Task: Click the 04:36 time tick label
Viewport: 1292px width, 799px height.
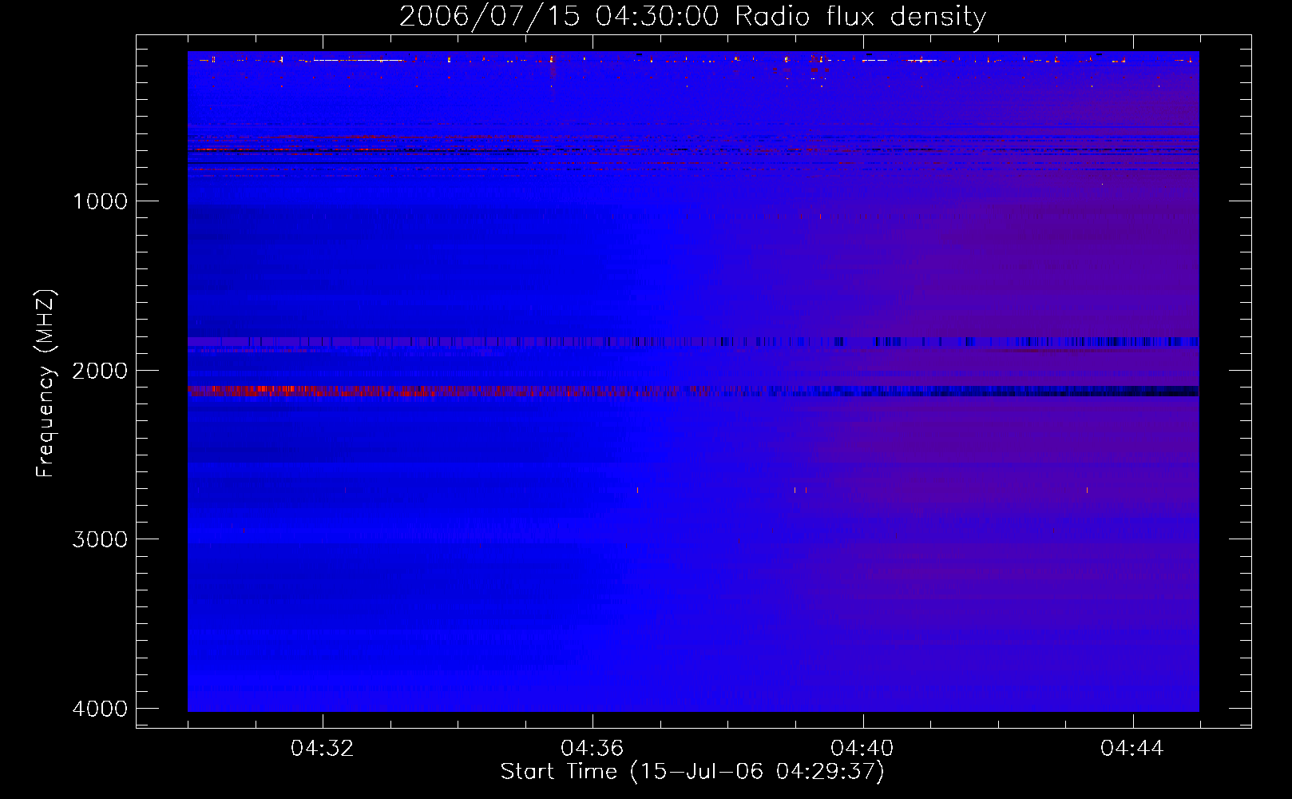Action: [592, 749]
